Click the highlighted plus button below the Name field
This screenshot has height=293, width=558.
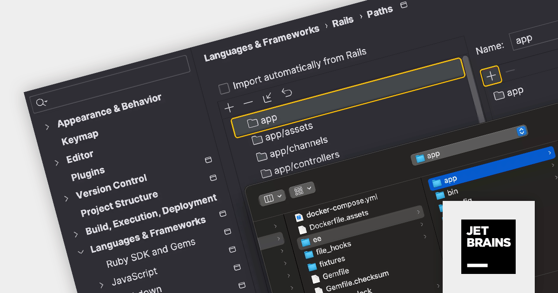click(491, 76)
